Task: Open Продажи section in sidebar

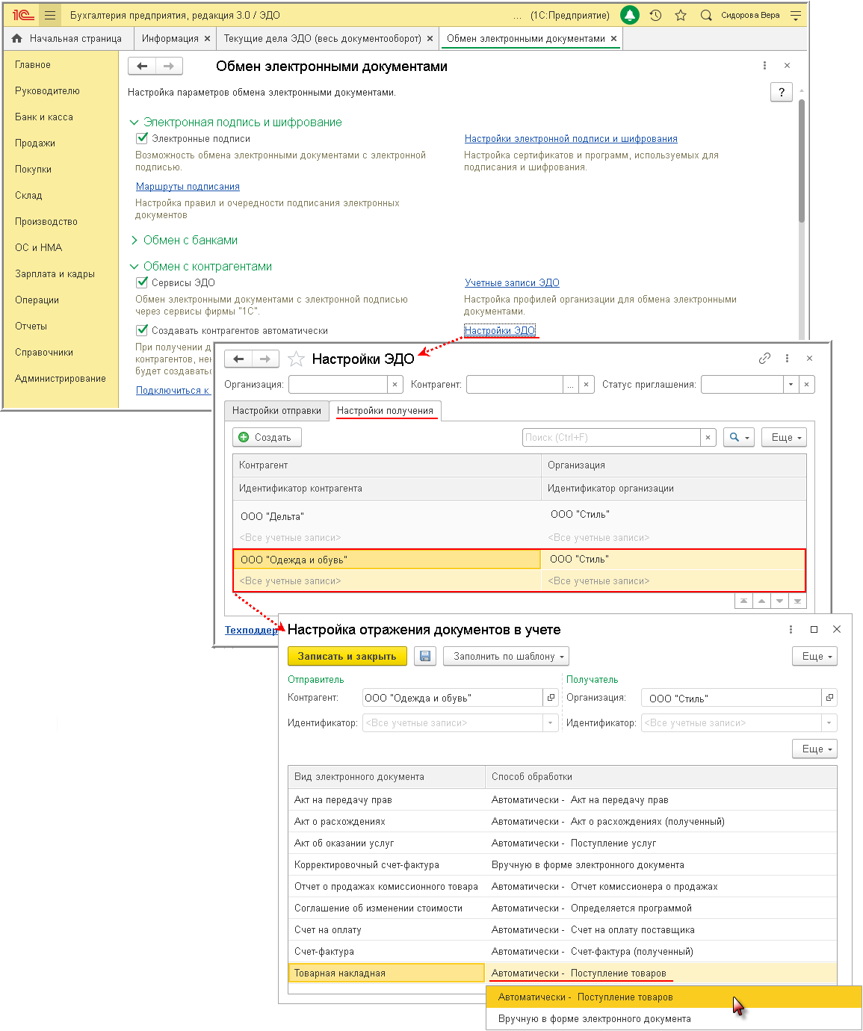Action: [x=35, y=143]
